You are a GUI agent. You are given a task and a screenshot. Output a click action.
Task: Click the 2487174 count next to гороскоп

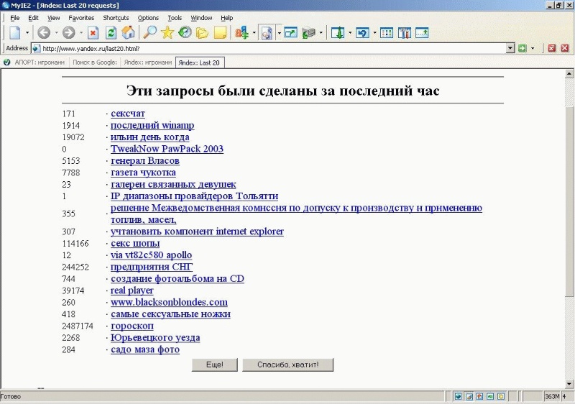[78, 326]
